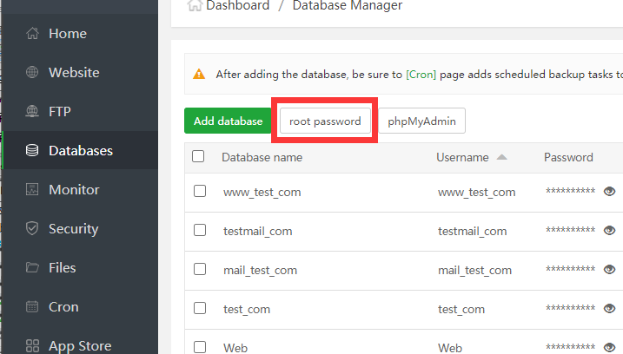Reveal the testmail_com password with eye icon

point(609,231)
